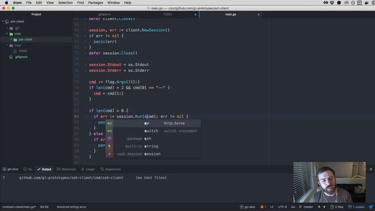Switch to the .gitignore editor tab
Image resolution: width=375 pixels, height=211 pixels.
coord(104,14)
